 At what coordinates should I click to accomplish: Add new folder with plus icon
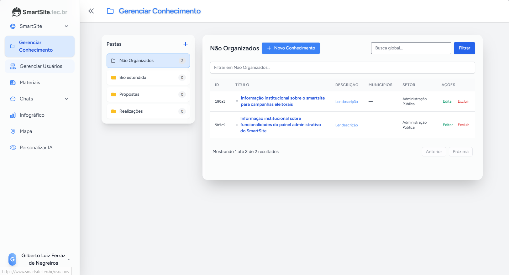click(x=186, y=44)
